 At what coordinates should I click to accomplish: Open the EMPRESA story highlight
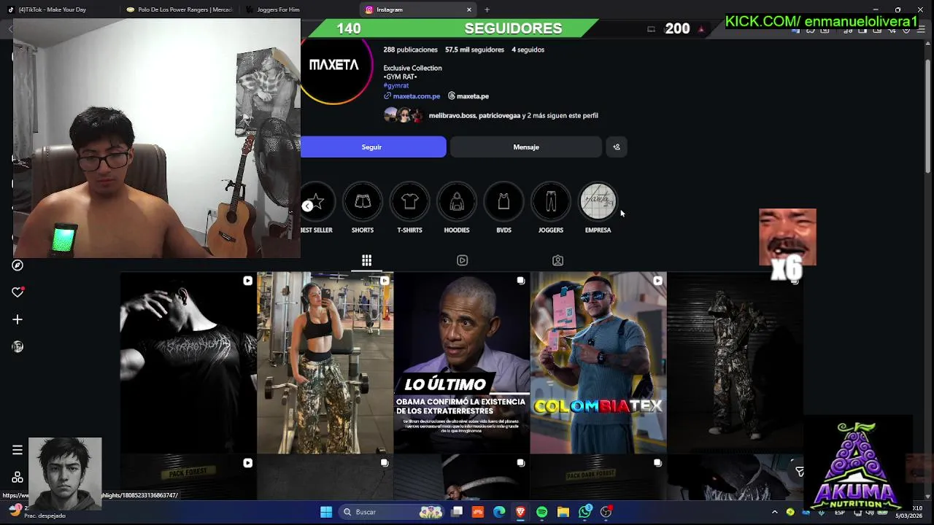pos(598,208)
